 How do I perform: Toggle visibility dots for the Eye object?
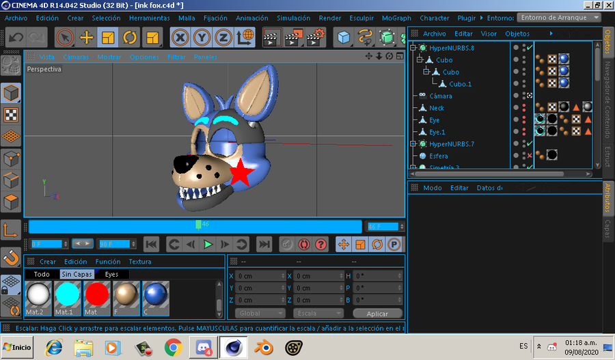pyautogui.click(x=524, y=120)
